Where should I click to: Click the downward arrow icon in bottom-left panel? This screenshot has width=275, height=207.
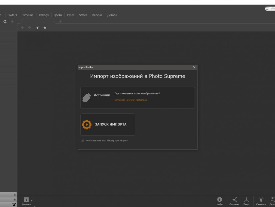click(14, 205)
